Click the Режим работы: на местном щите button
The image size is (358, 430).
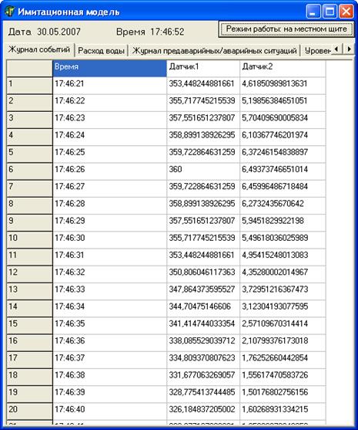click(286, 29)
